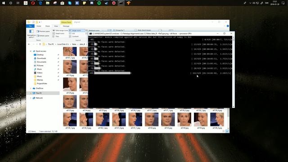The width and height of the screenshot is (288, 162).
Task: Switch to the Share ribbon tab
Action: [48, 26]
